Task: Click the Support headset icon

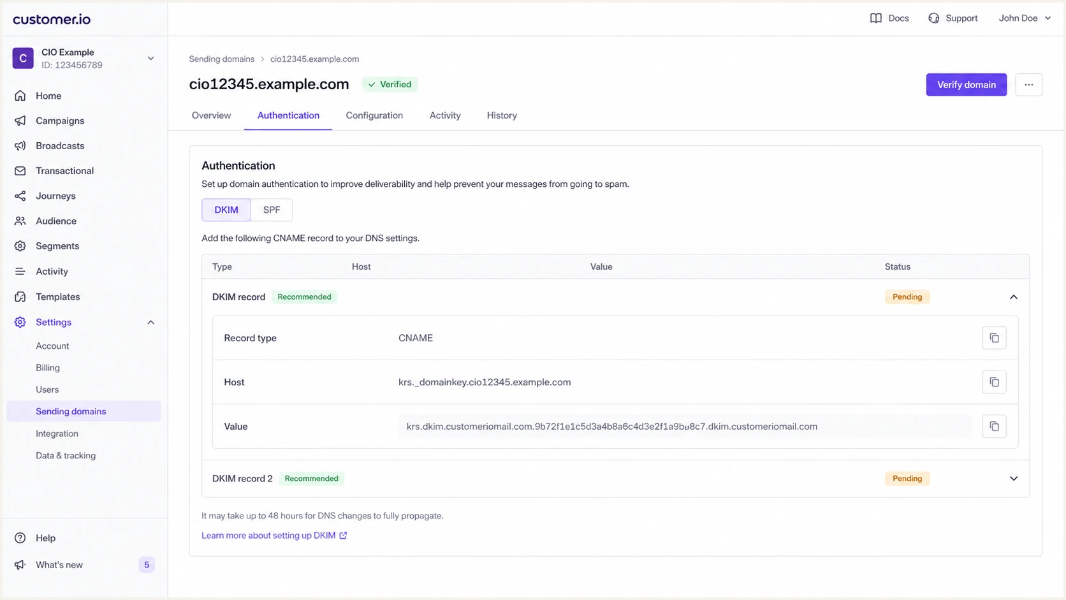Action: click(934, 18)
